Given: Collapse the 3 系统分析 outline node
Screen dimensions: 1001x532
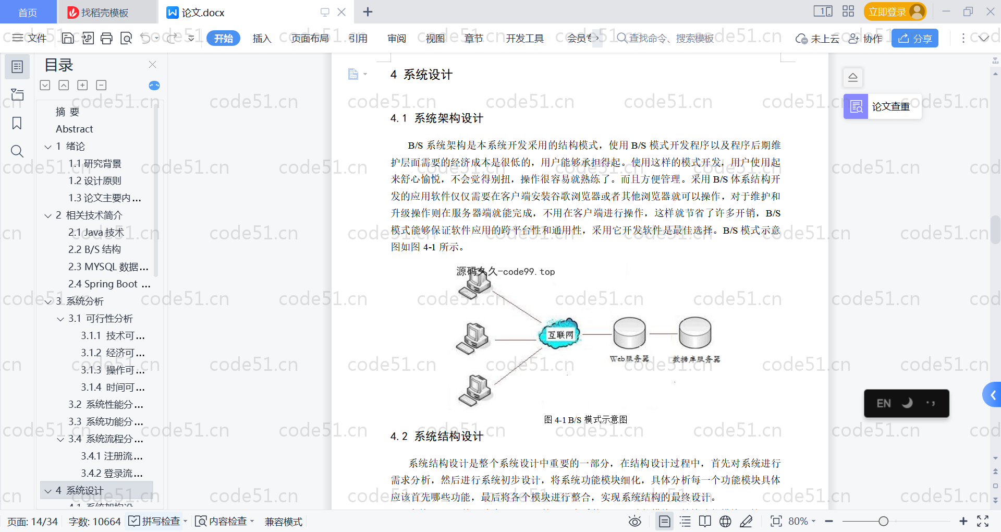Looking at the screenshot, I should click(48, 301).
